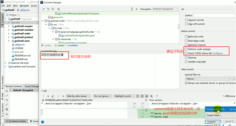The image size is (236, 126).
Task: Click green checkmark Commit icon in Version Control panel
Action: click(x=7, y=96)
